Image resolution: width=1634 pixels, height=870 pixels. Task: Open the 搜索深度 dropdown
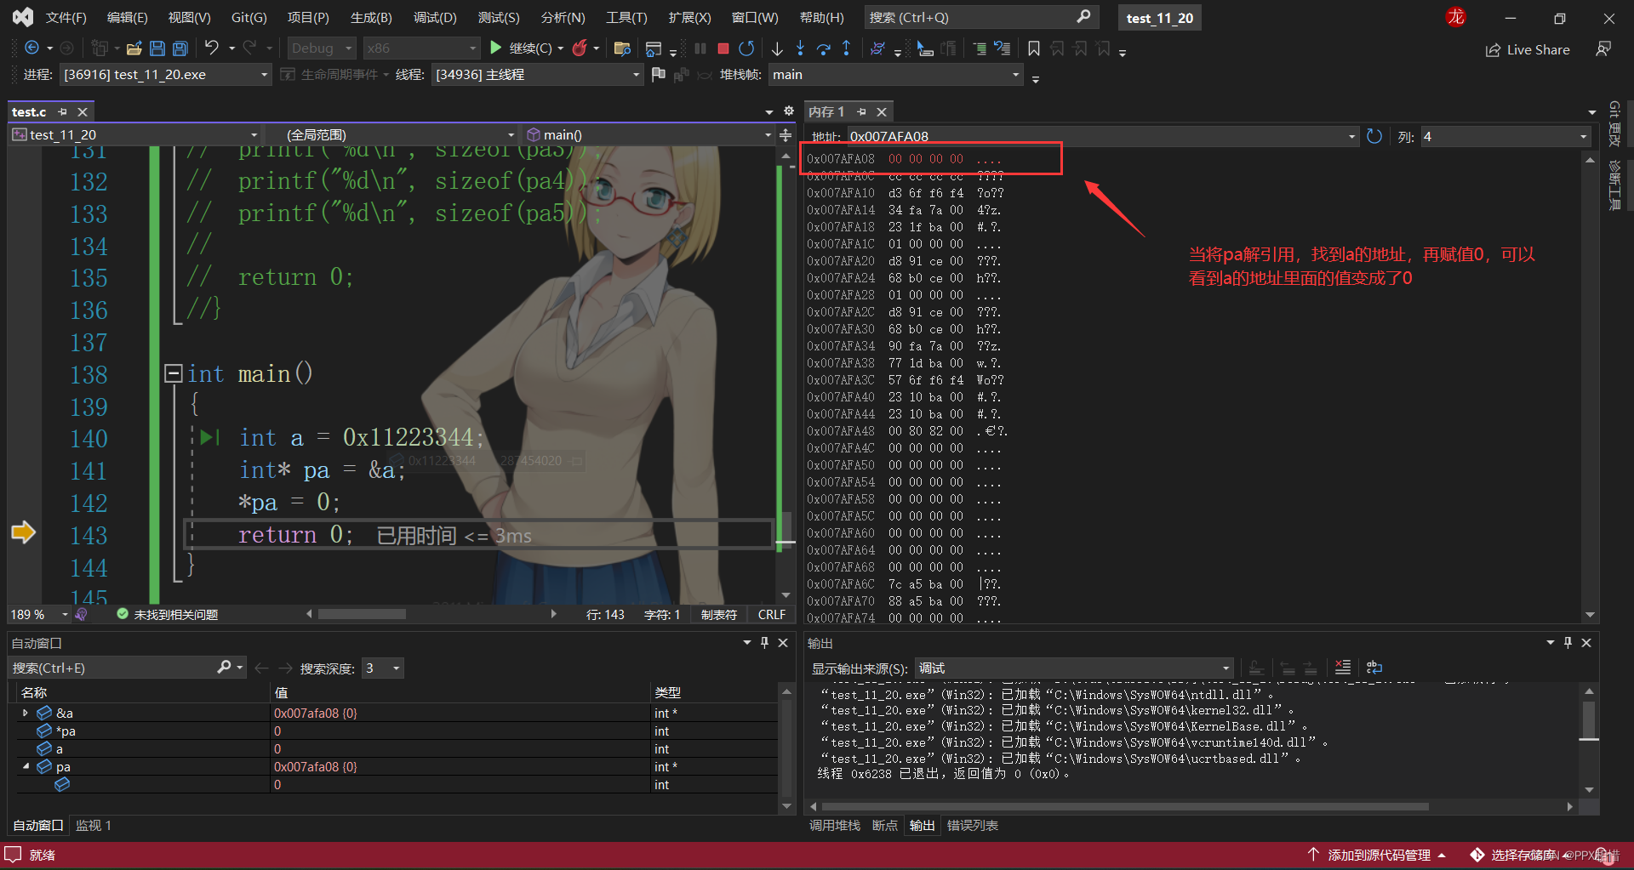click(x=382, y=668)
